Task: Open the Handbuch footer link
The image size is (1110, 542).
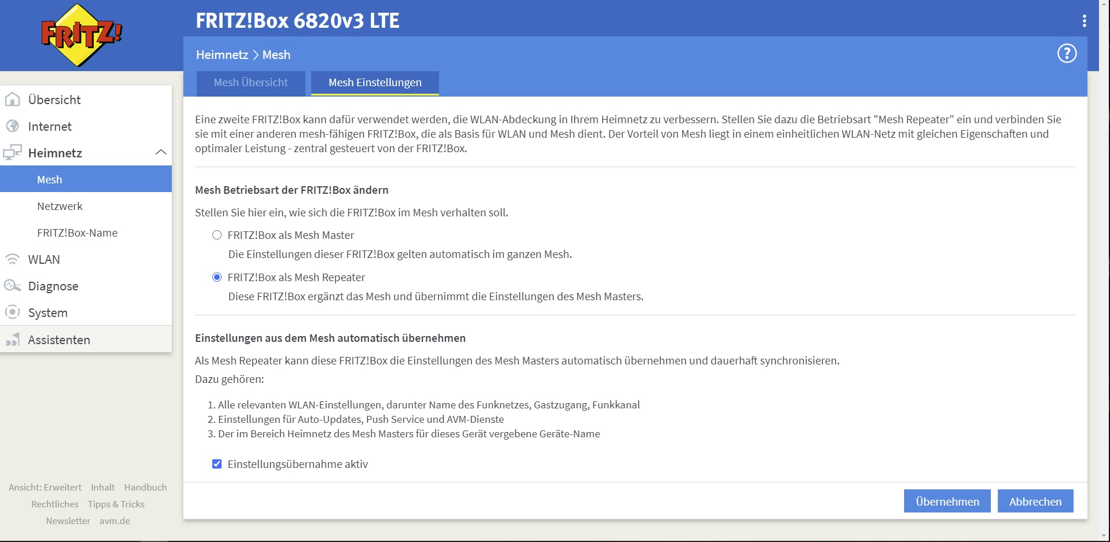Action: click(145, 488)
